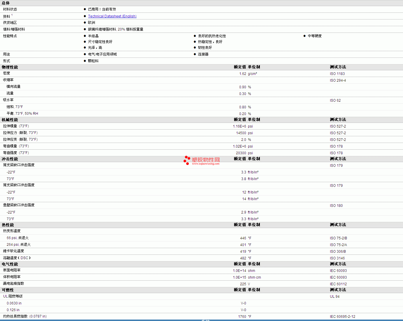
Task: Click the UL 94 test method entry
Action: tap(335, 297)
